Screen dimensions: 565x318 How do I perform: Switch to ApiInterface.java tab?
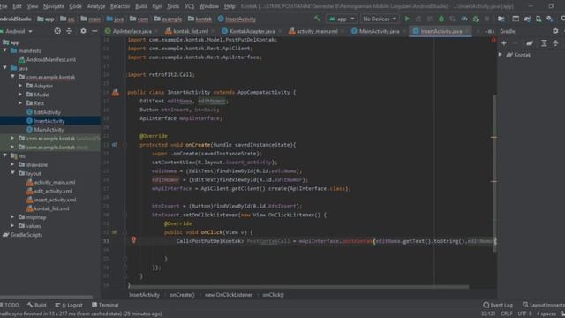point(132,32)
